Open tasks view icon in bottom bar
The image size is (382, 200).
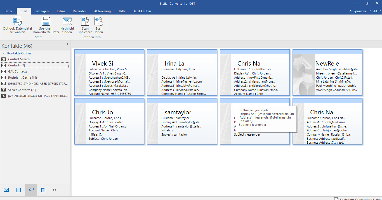point(43,190)
